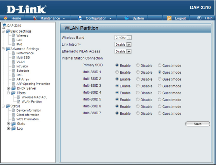The height and width of the screenshot is (165, 216).
Task: Click the Logout icon
Action: pos(169,18)
